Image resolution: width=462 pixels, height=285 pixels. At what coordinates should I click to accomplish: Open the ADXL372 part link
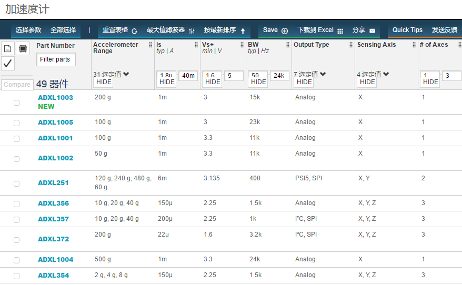53,239
